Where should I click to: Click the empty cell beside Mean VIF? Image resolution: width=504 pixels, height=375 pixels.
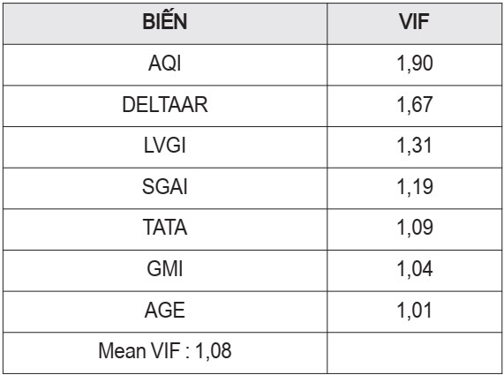point(414,353)
